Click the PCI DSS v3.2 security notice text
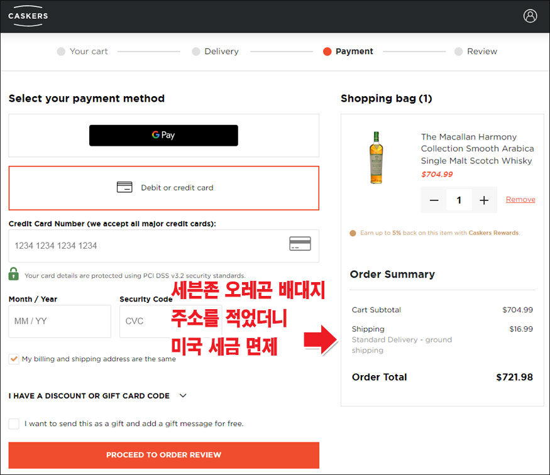 (135, 276)
